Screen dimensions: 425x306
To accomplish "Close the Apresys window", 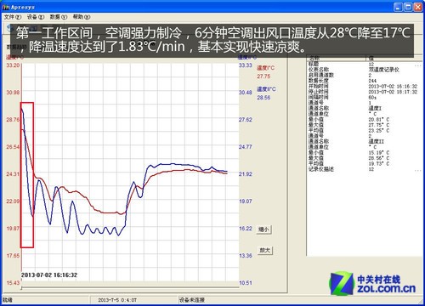I will (417, 7).
